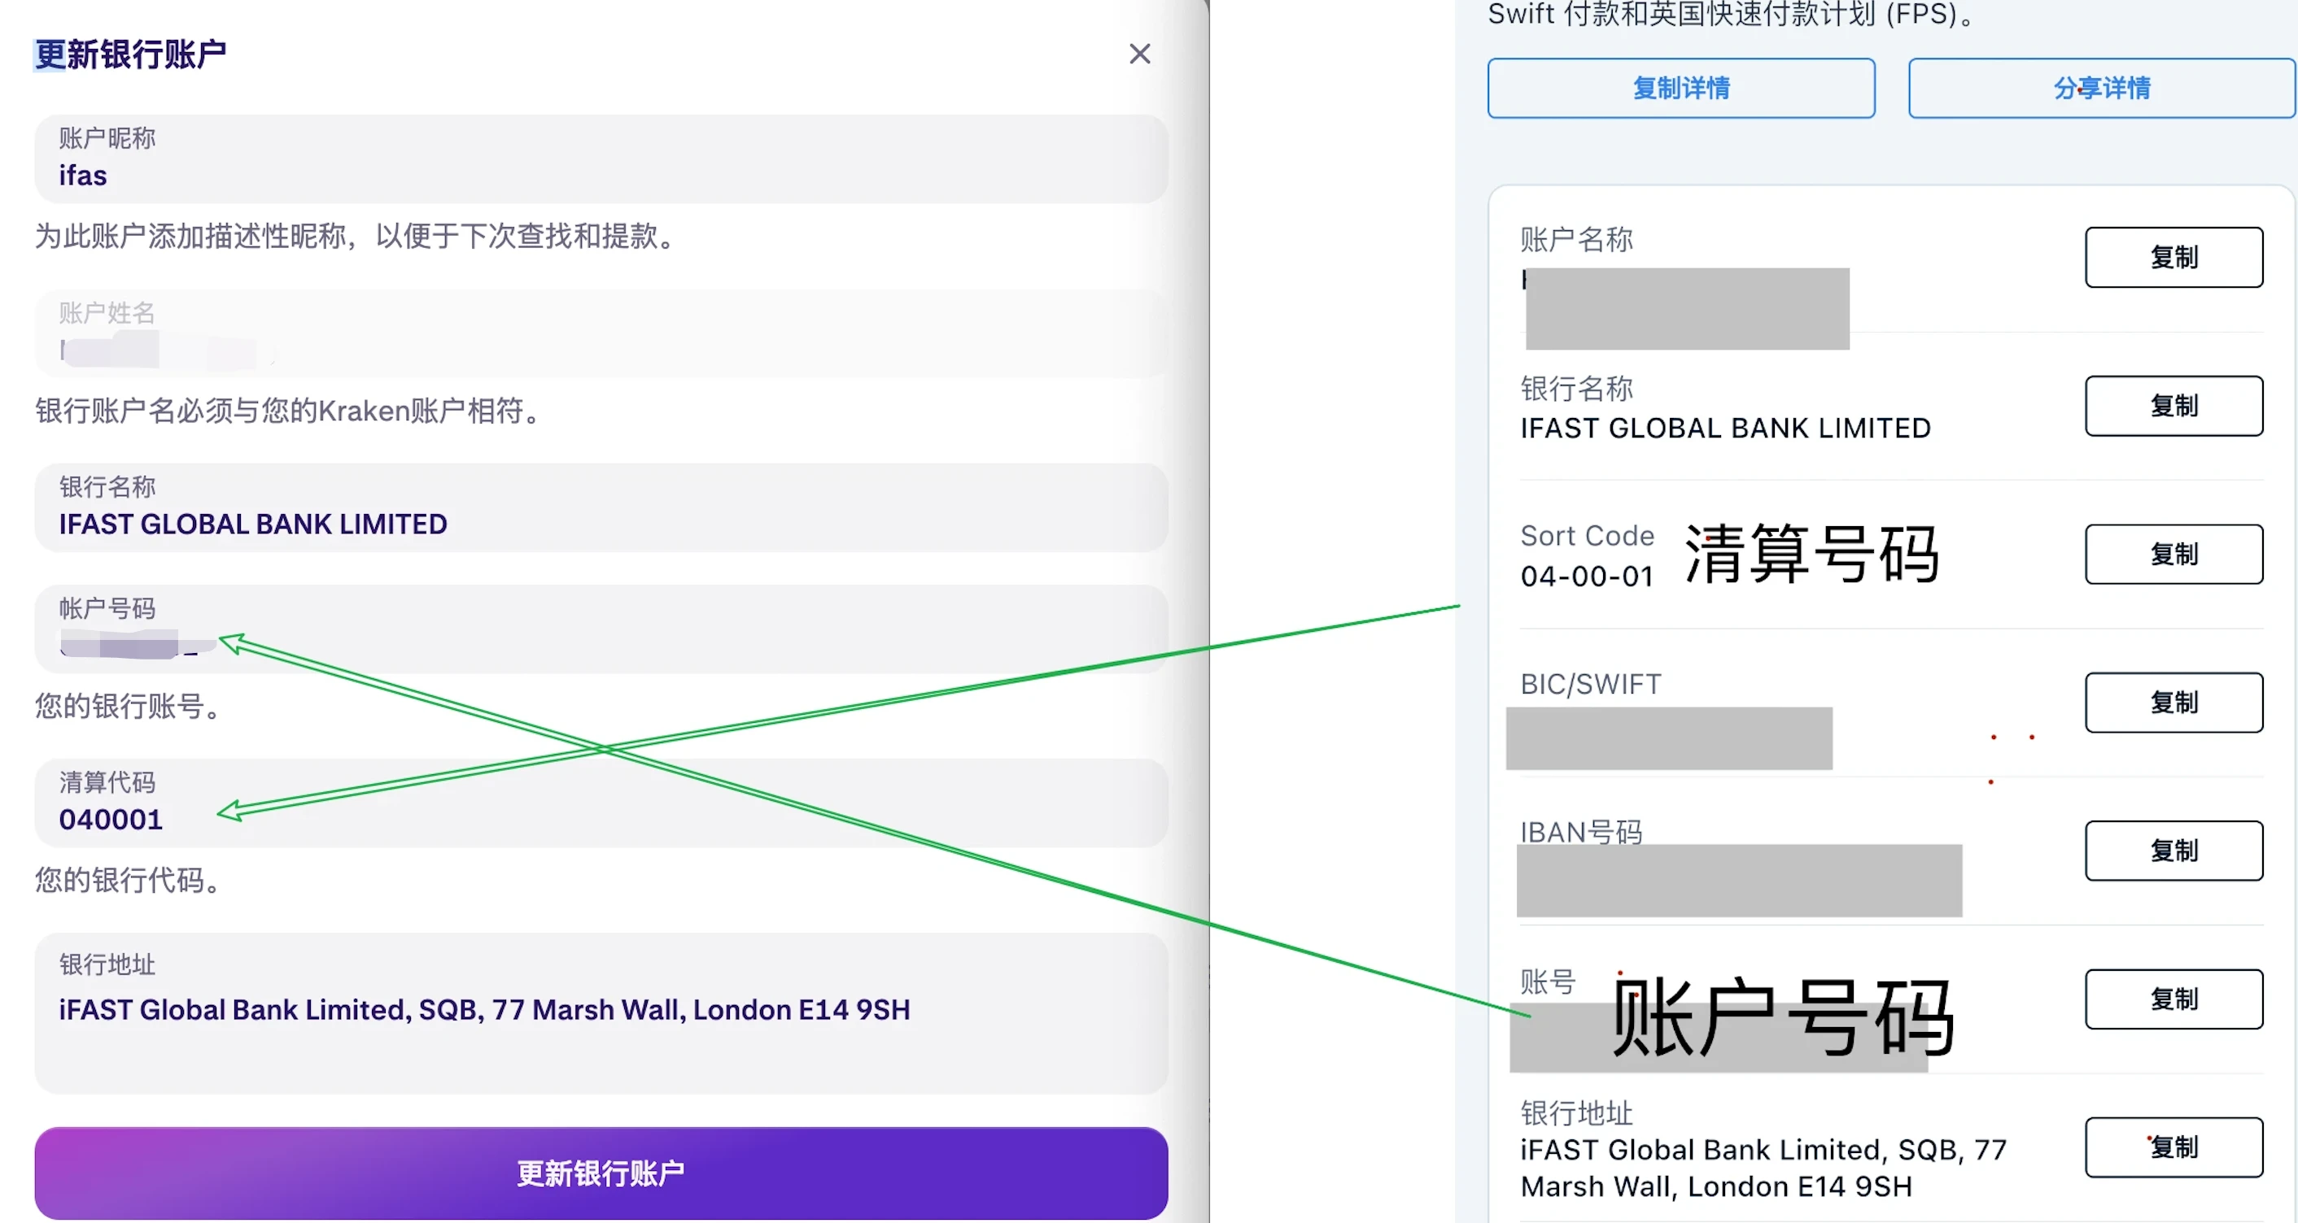Select the hint text 您的银行账号。

click(x=129, y=706)
